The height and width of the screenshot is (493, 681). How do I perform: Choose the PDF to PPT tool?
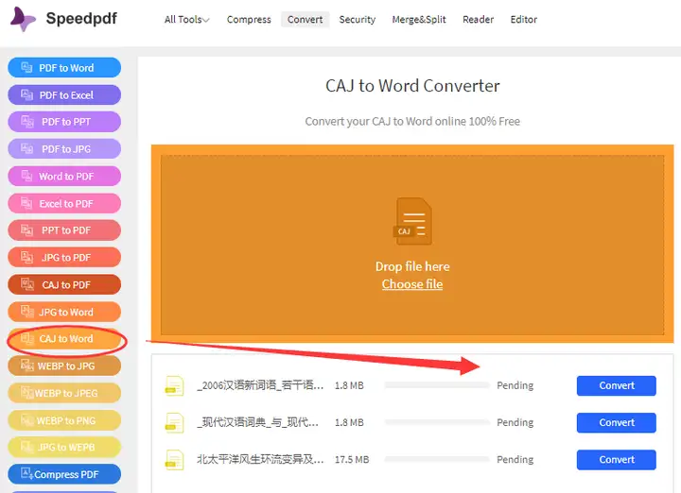click(64, 122)
